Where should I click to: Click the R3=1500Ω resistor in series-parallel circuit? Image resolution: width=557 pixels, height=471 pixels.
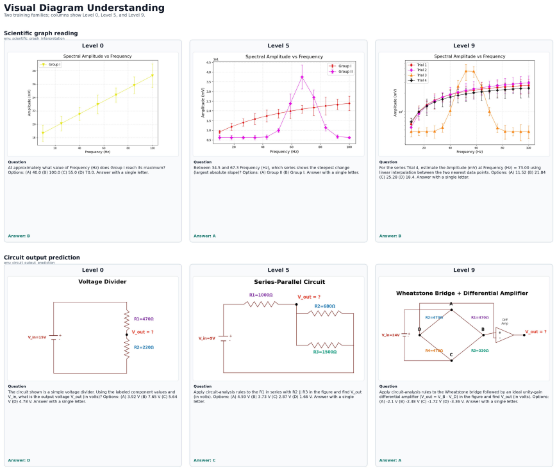tap(325, 345)
